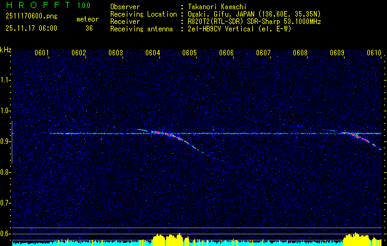Click the 0609 time marker
The height and width of the screenshot is (246, 387).
coord(337,54)
